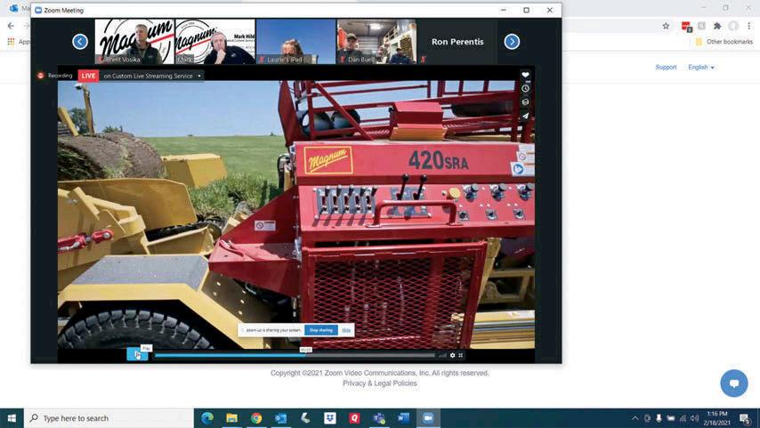The width and height of the screenshot is (760, 428).
Task: Open Chrome three-dot menu
Action: point(749,26)
